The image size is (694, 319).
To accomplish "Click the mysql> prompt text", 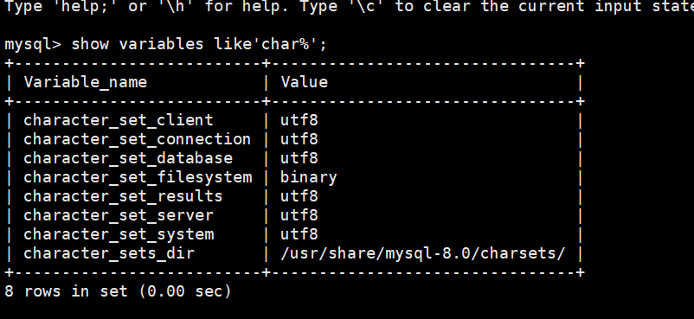I will [33, 44].
